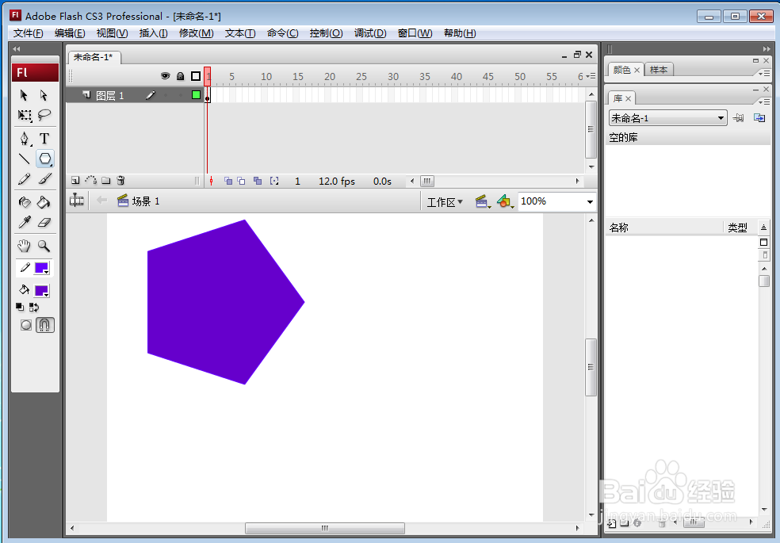Image resolution: width=780 pixels, height=543 pixels.
Task: Select the 图层 1 layer
Action: coord(110,95)
